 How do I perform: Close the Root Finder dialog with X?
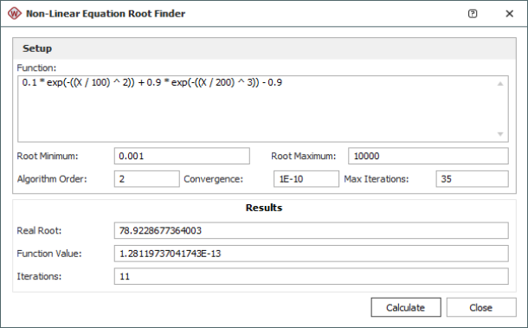510,14
